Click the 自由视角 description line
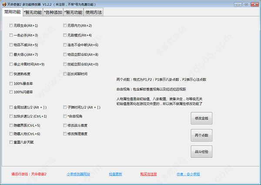Image resolution: width=261 pixels, height=185 pixels. pyautogui.click(x=151, y=89)
